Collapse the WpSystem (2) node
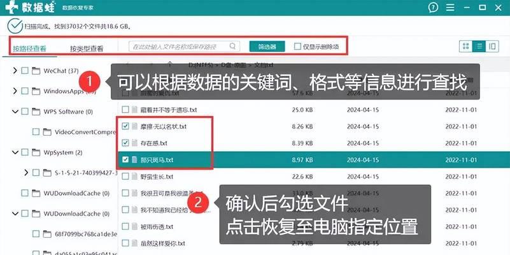This screenshot has height=255, width=510. point(15,152)
